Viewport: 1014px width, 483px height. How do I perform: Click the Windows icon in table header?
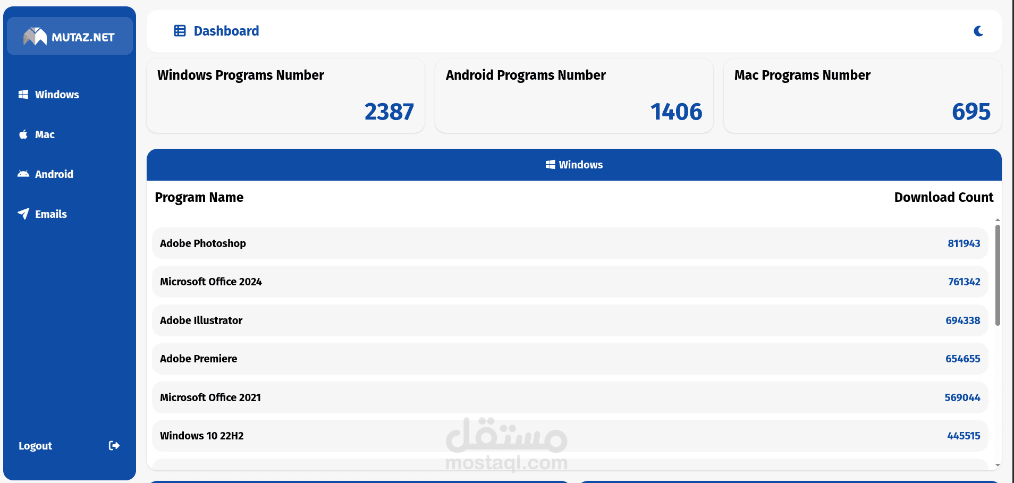click(551, 165)
